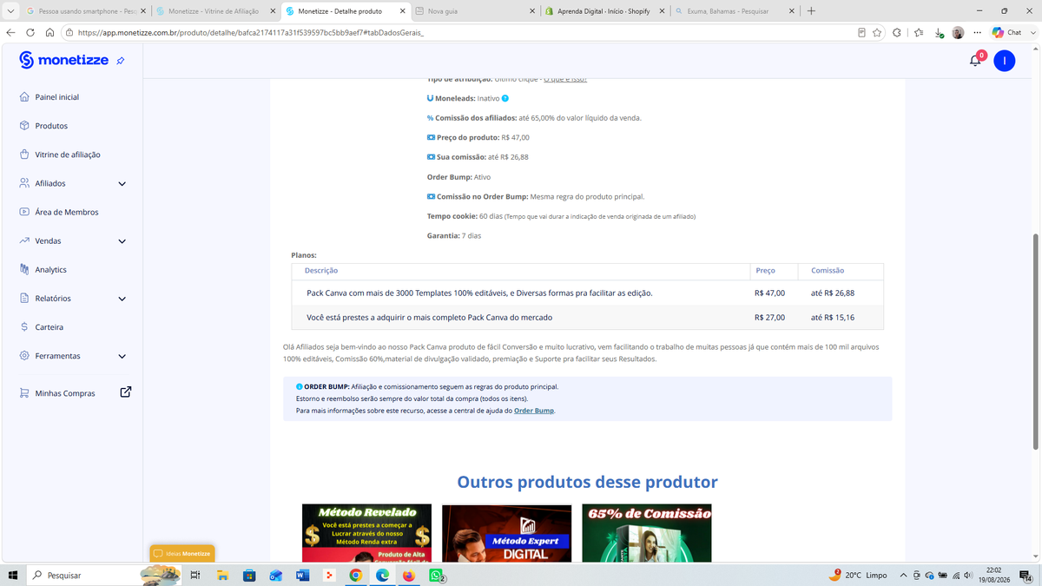The height and width of the screenshot is (586, 1042).
Task: Click the R$ 27,00 price cell
Action: pos(769,318)
